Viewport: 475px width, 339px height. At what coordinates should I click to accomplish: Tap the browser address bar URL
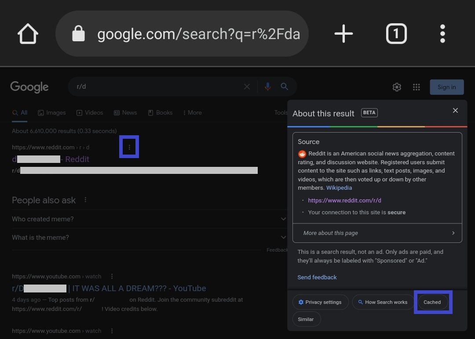click(198, 34)
